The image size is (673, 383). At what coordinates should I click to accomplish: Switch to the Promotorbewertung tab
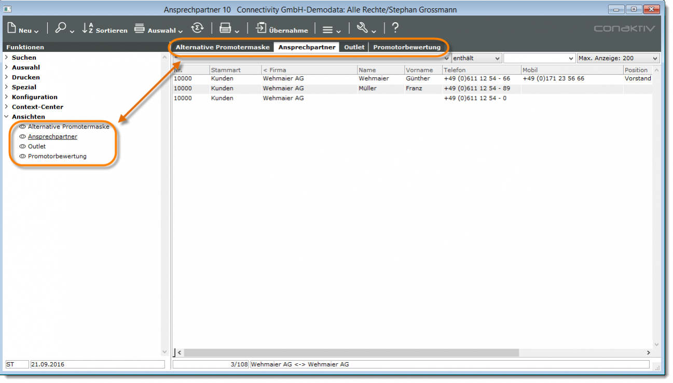click(406, 47)
